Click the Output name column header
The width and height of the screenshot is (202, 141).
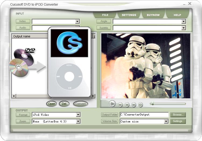[x=30, y=36]
